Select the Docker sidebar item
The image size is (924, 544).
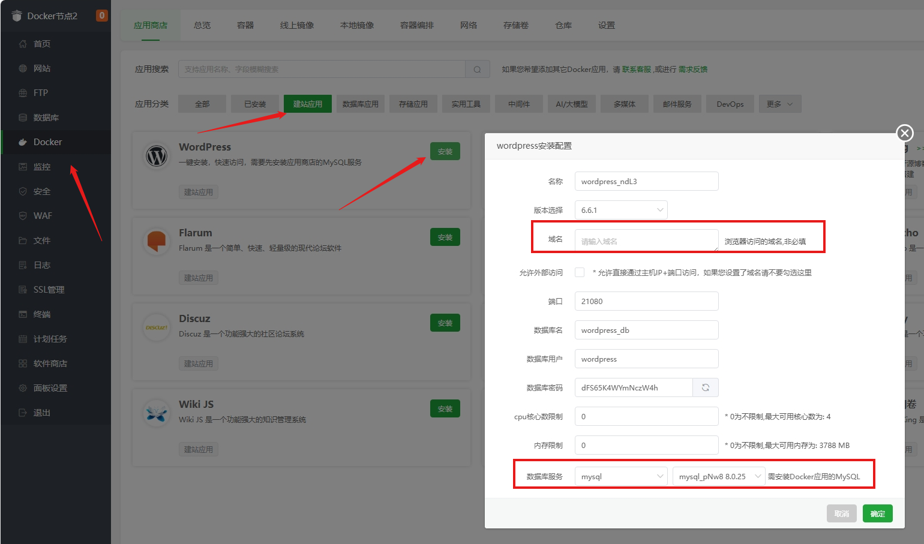[x=55, y=142]
